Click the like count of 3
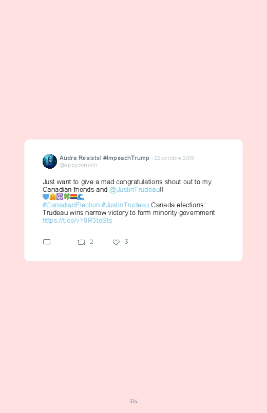267x413 pixels. click(126, 242)
